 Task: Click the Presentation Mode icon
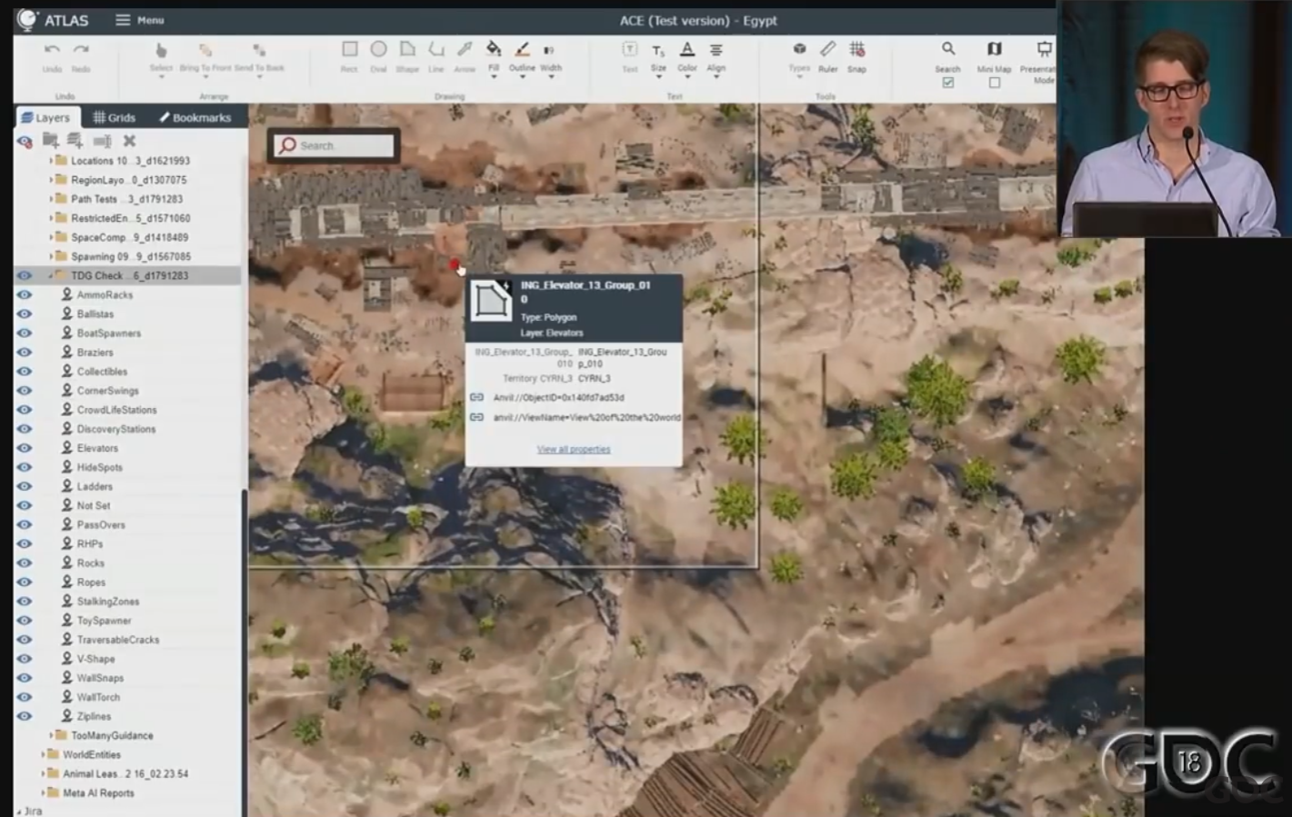click(1044, 49)
